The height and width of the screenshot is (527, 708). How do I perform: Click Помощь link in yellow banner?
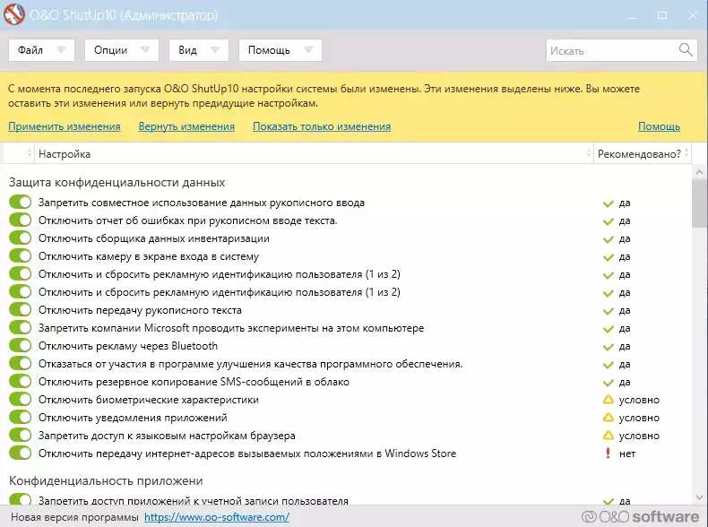[659, 126]
